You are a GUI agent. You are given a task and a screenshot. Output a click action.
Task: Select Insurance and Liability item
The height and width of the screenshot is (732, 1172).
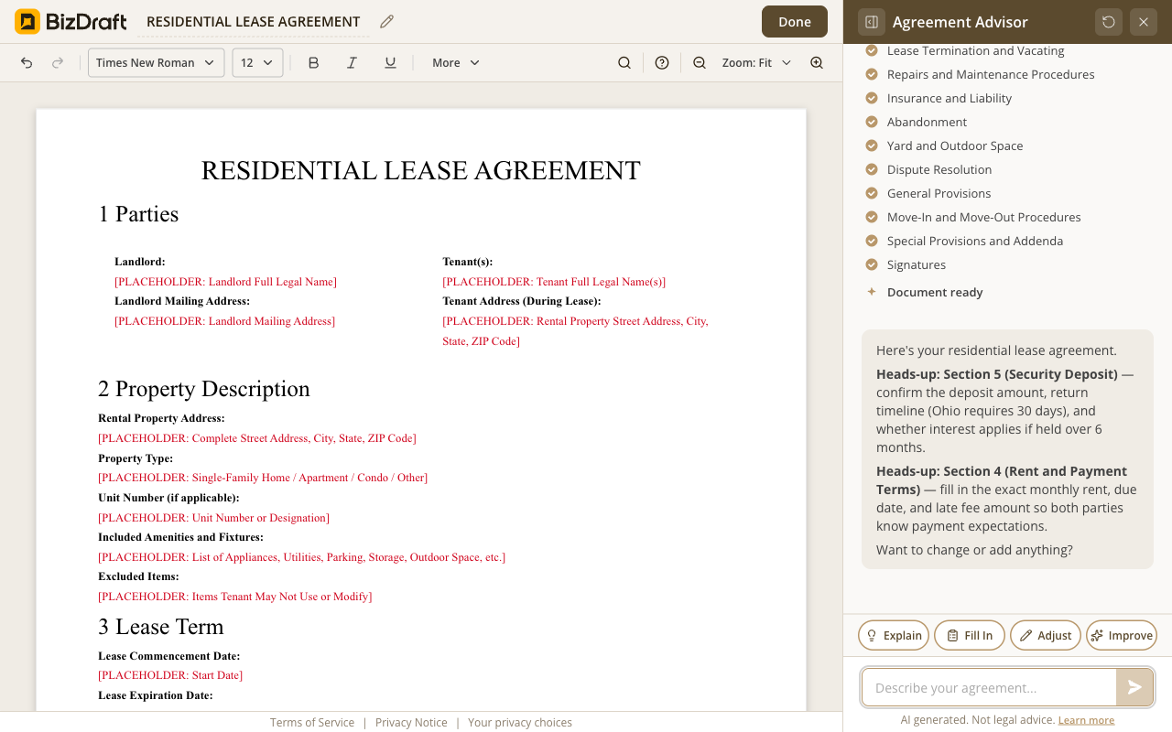pyautogui.click(x=950, y=98)
